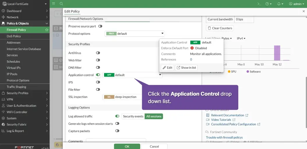Click the Clear Counters button
This screenshot has height=149, width=307.
220,28
